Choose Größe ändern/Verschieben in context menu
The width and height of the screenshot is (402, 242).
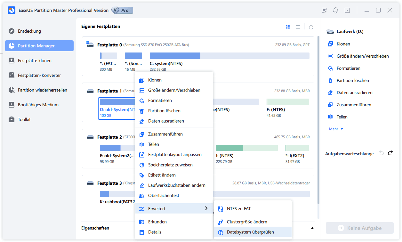point(174,90)
